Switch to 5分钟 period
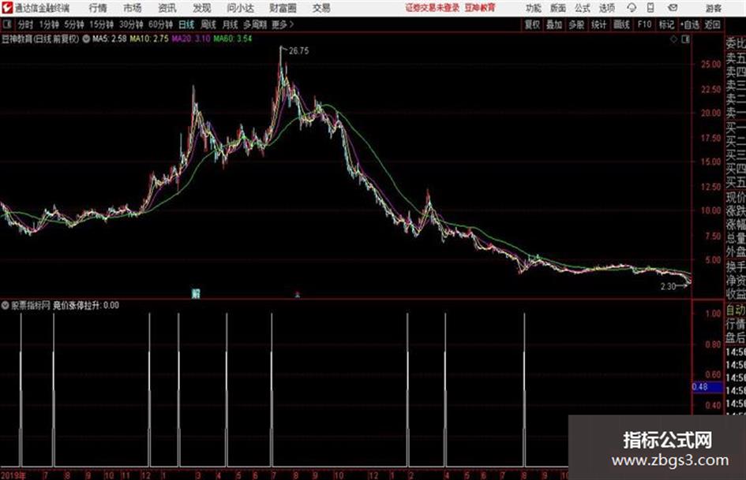The height and width of the screenshot is (480, 746). [74, 24]
